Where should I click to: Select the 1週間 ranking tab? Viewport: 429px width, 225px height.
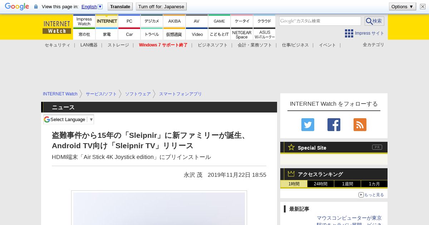[x=347, y=184]
